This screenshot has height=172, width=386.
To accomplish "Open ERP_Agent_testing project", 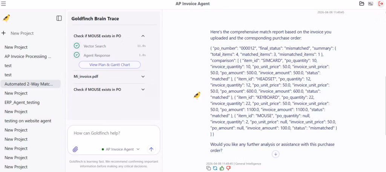I will 22,102.
